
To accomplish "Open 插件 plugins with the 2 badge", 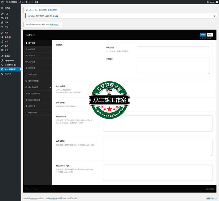I will [x=6, y=37].
